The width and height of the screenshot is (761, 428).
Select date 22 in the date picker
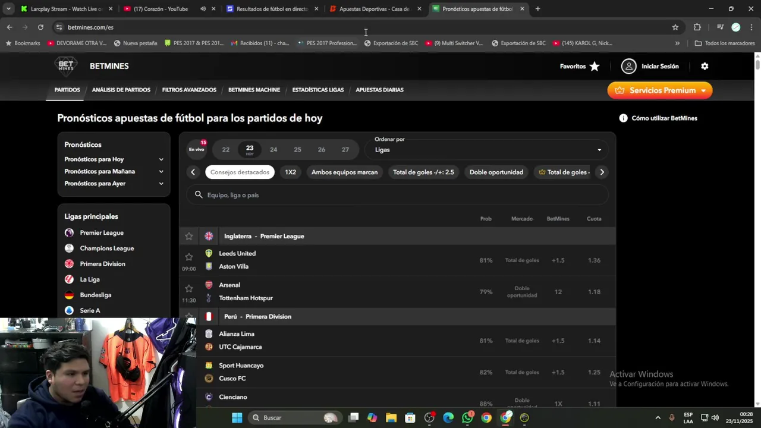(x=226, y=150)
